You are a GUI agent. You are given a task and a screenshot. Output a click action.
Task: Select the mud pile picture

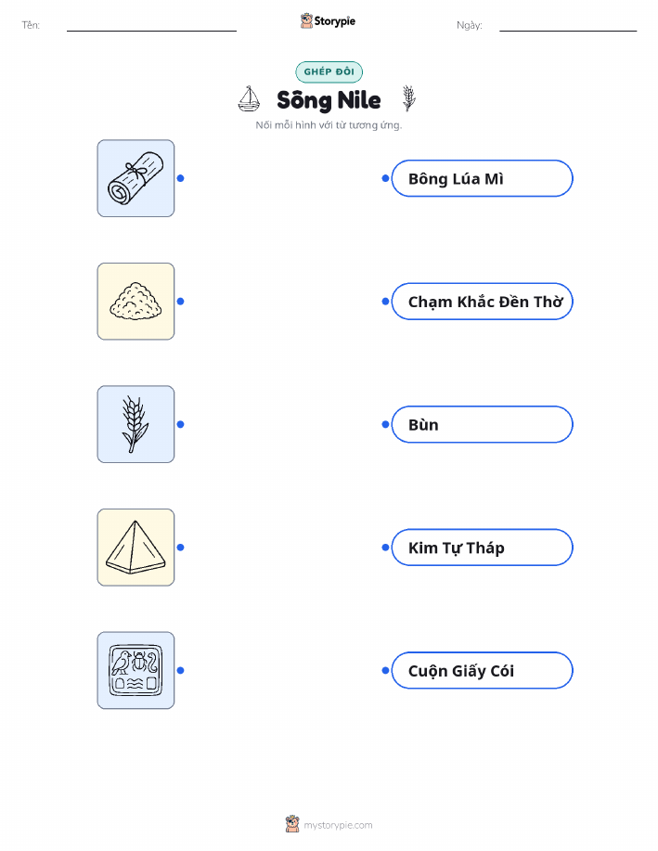(135, 302)
